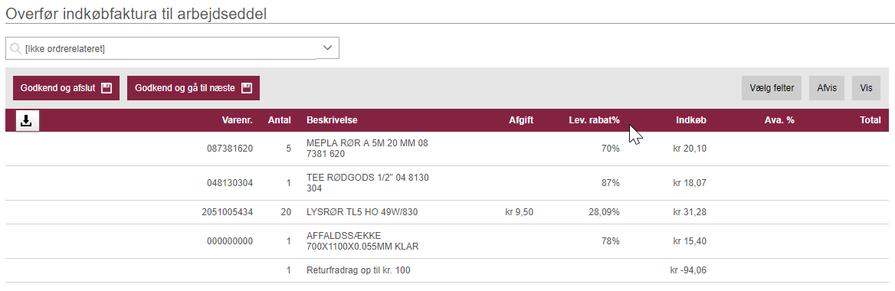Select the MEPLA RØR A 5M row

click(447, 149)
